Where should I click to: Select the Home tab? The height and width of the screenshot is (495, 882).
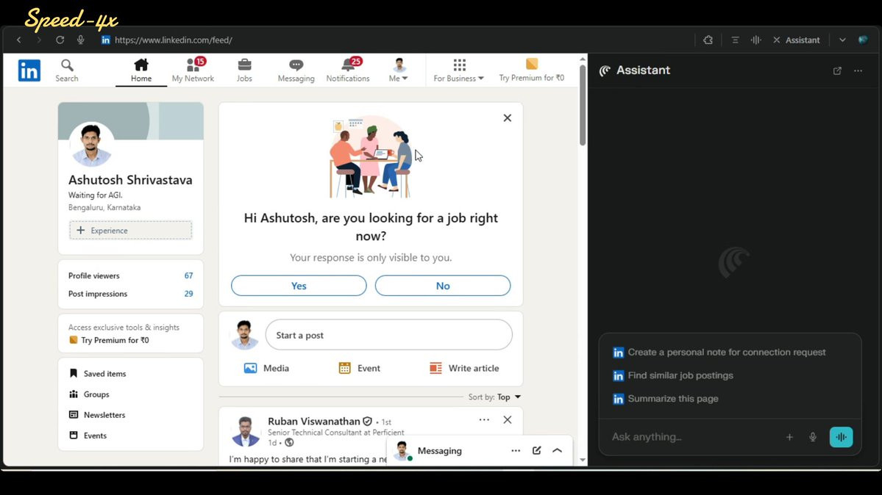point(141,71)
